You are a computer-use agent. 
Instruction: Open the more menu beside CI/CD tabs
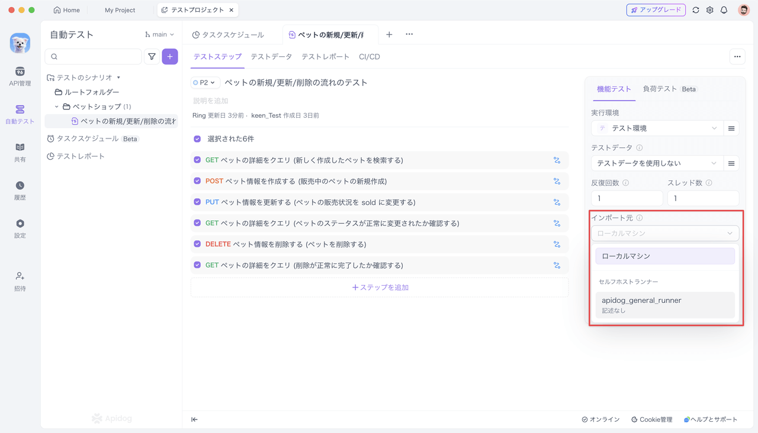pyautogui.click(x=737, y=57)
